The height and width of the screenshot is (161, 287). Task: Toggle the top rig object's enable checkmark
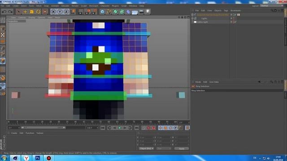(235, 15)
